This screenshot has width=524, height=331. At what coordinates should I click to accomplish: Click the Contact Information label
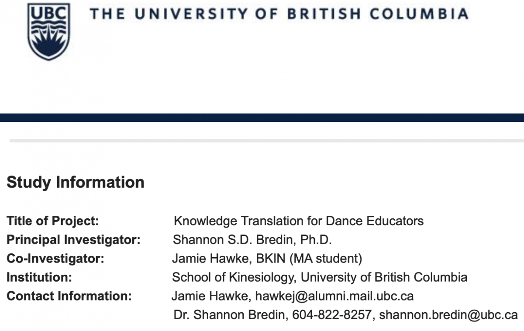coord(69,296)
